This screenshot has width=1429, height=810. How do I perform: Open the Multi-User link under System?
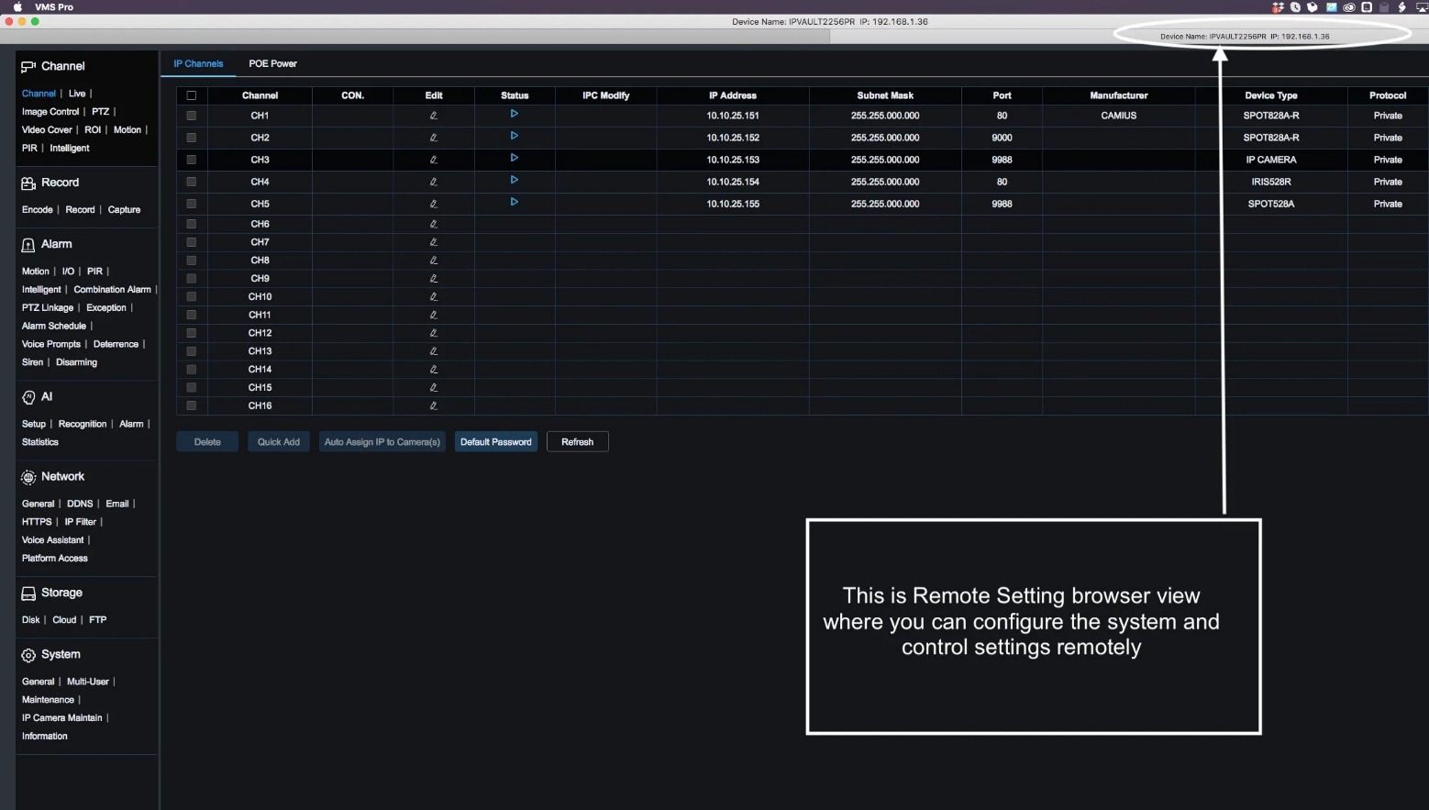[x=87, y=682]
